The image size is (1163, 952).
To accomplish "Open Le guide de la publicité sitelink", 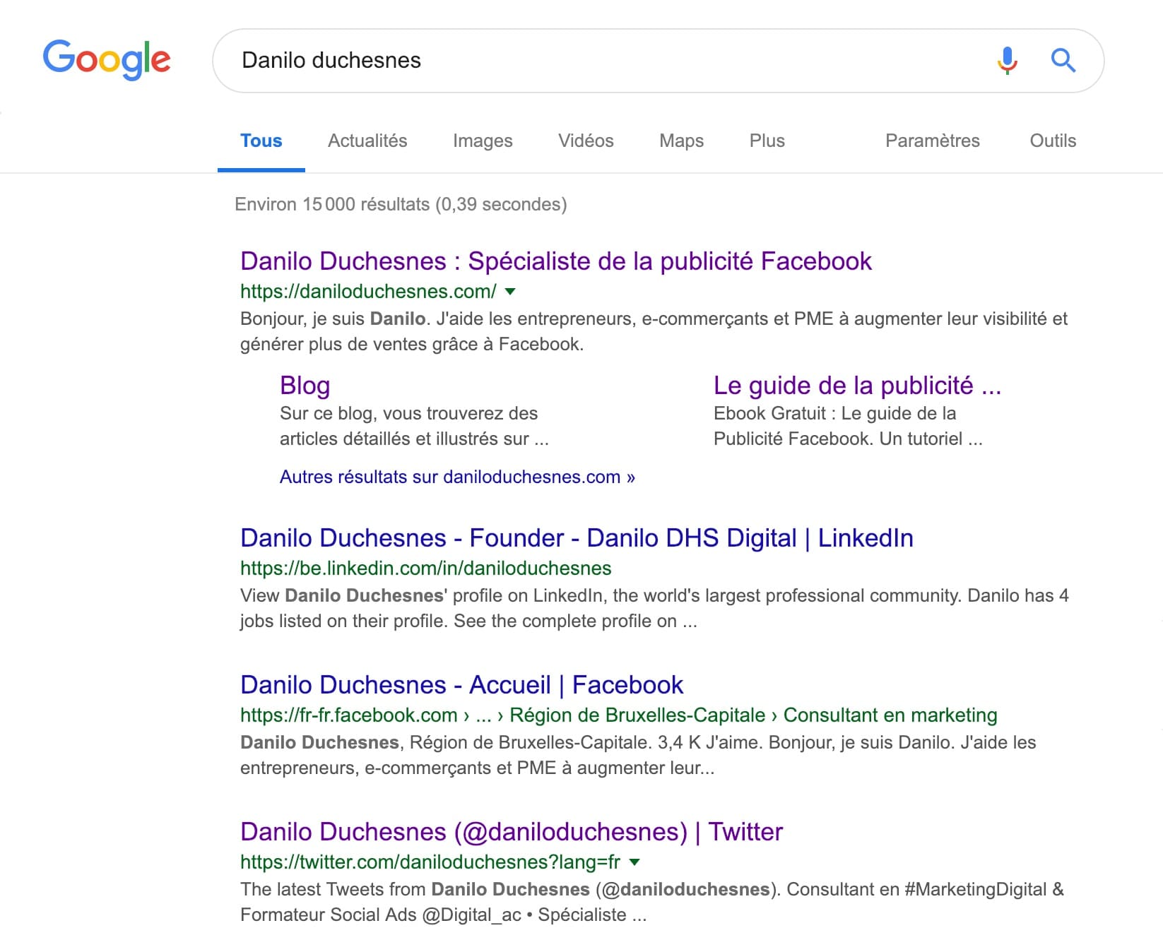I will (x=857, y=386).
